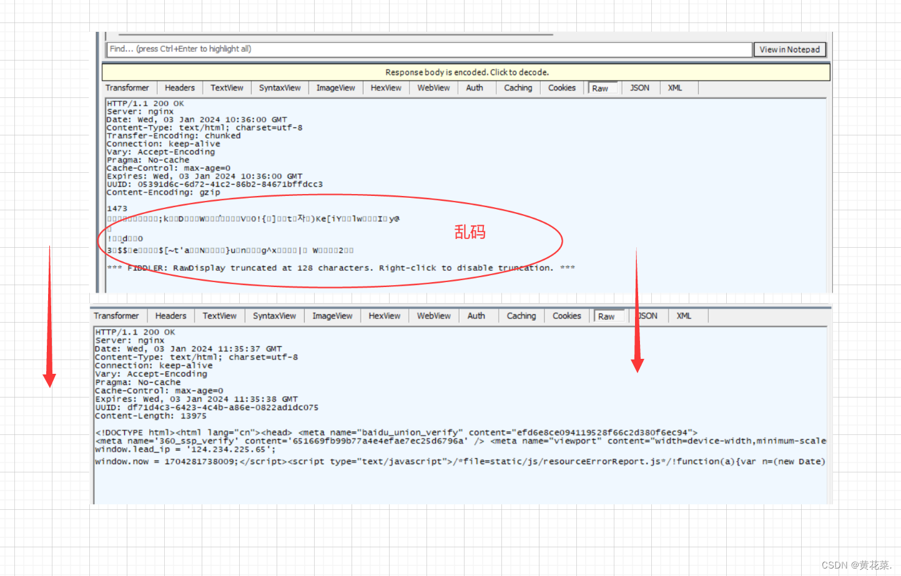Click the Find text input field

429,49
